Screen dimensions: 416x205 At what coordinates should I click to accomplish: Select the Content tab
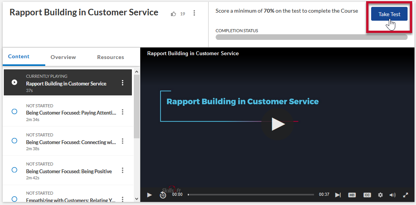(x=19, y=57)
